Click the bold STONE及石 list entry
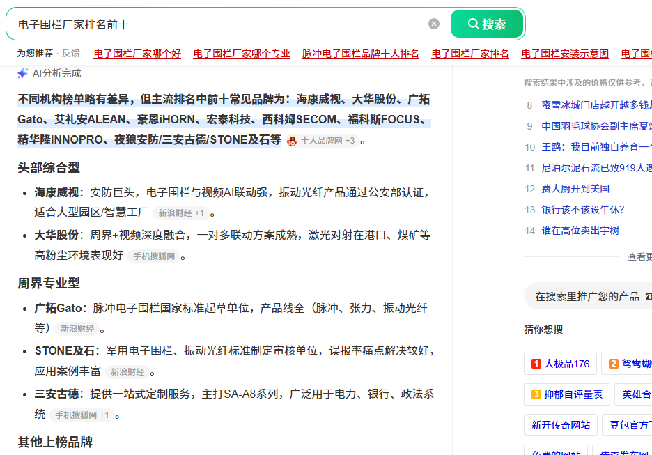Screen dimensions: 652x455 coord(65,350)
